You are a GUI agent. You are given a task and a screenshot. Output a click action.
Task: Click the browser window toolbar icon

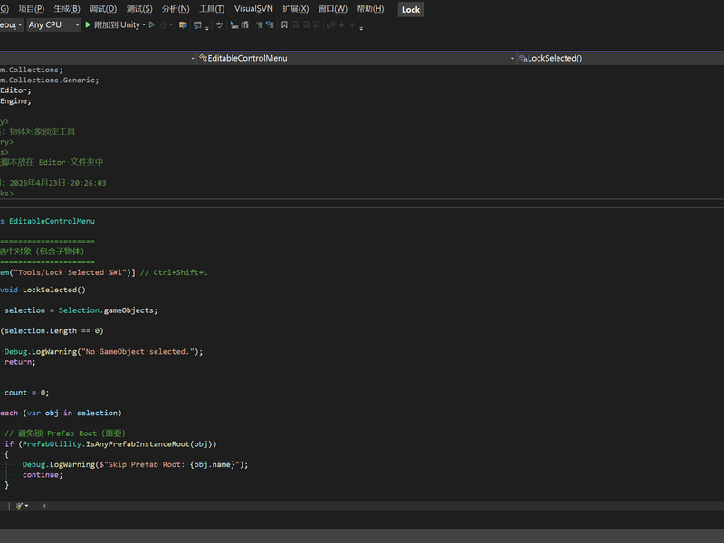coord(197,25)
